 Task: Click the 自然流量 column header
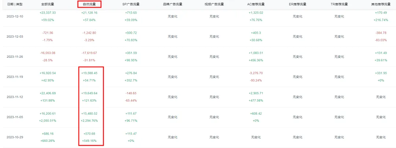click(89, 4)
